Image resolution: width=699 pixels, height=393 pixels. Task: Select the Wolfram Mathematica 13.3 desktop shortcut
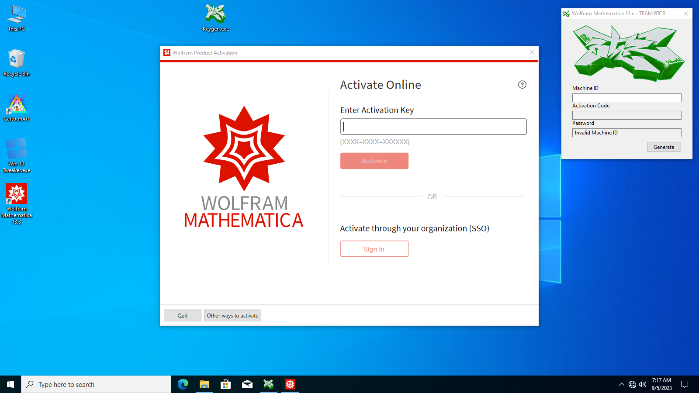point(17,204)
